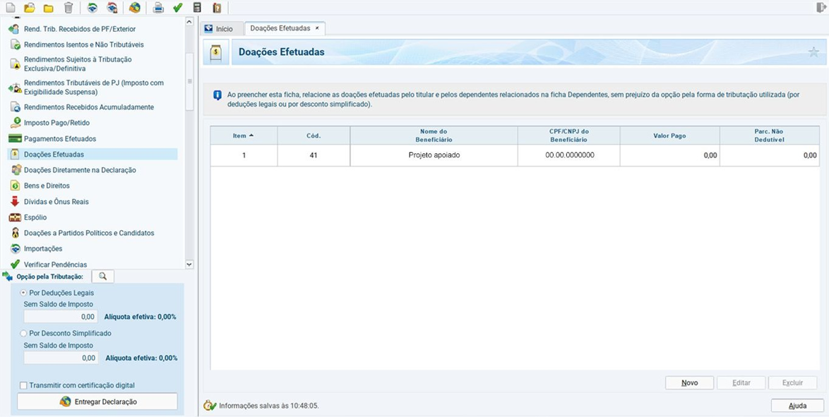Open Rendimentos Sujeitos à Tributação Exclusiva/Definitiva

[78, 64]
